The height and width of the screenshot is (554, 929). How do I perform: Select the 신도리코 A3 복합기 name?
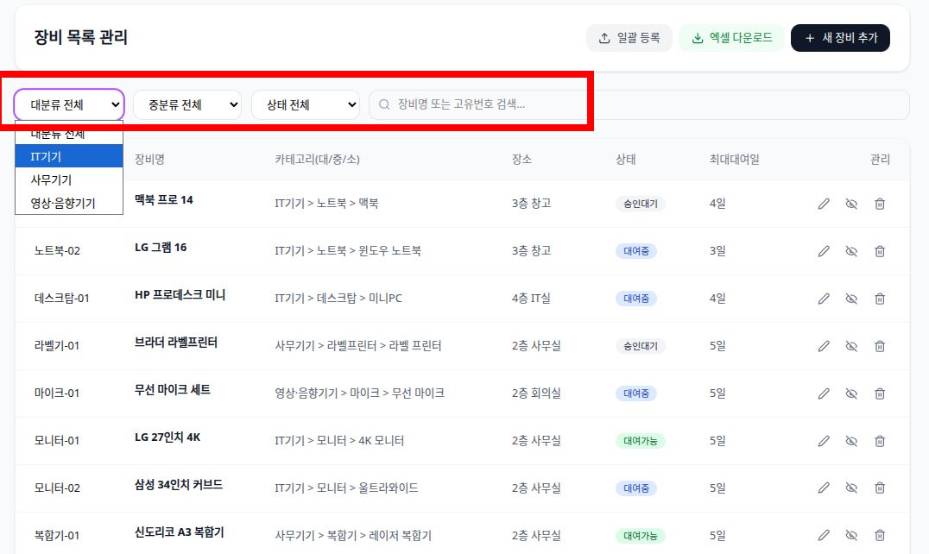tap(179, 532)
